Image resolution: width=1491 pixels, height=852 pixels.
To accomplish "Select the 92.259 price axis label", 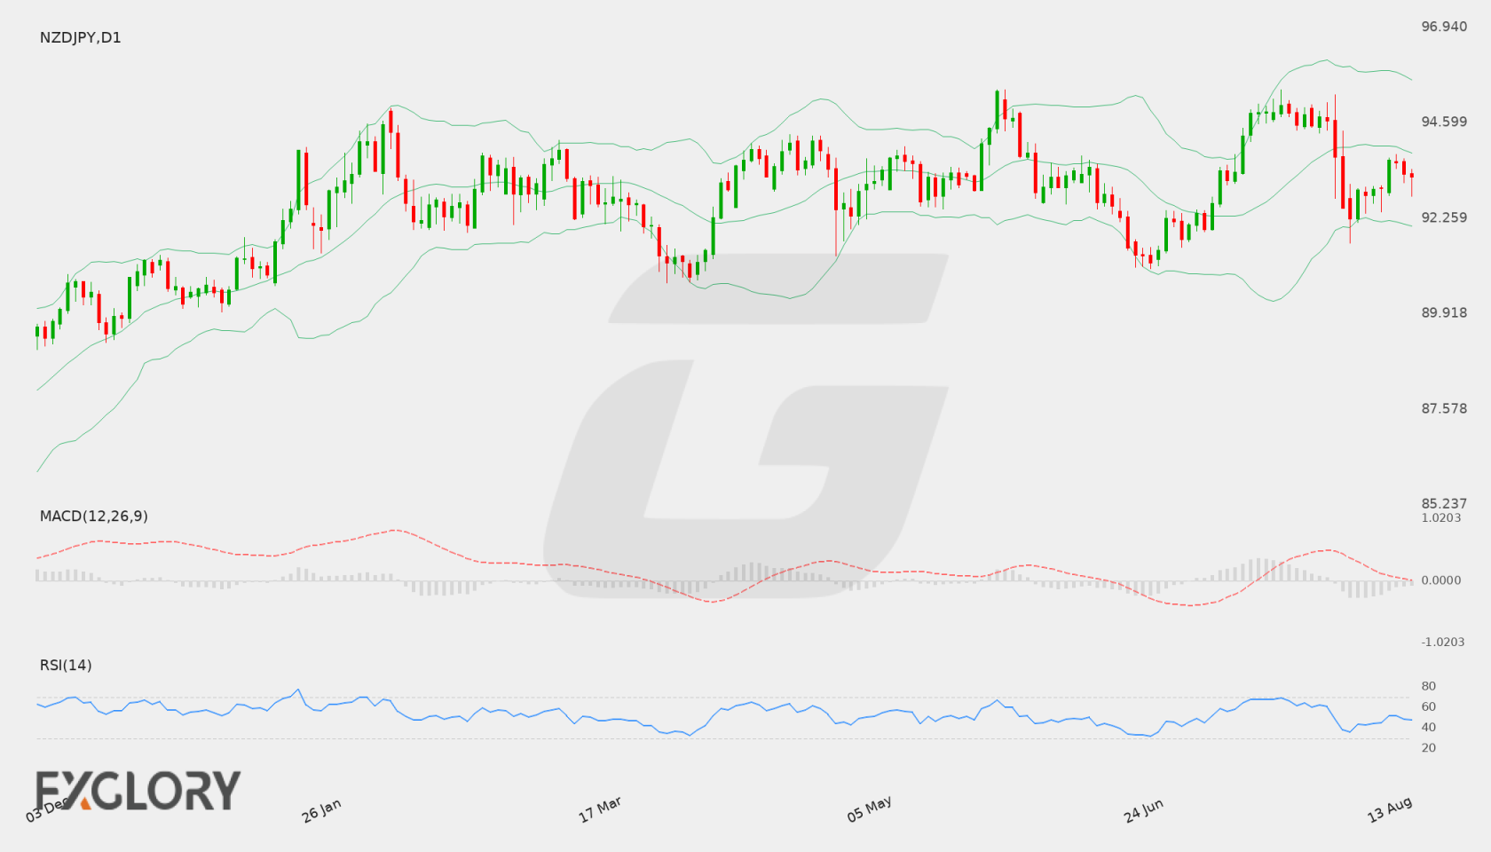I will (x=1444, y=217).
